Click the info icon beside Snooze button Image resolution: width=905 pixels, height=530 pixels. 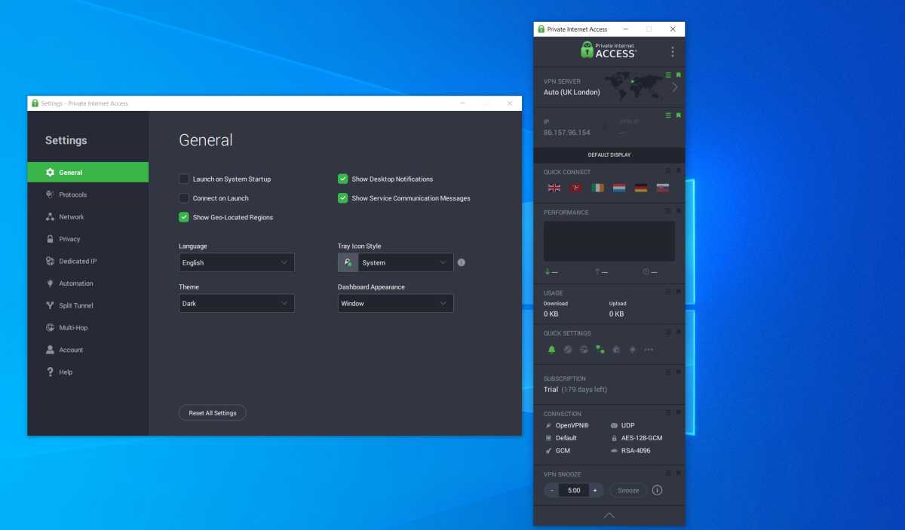[657, 490]
